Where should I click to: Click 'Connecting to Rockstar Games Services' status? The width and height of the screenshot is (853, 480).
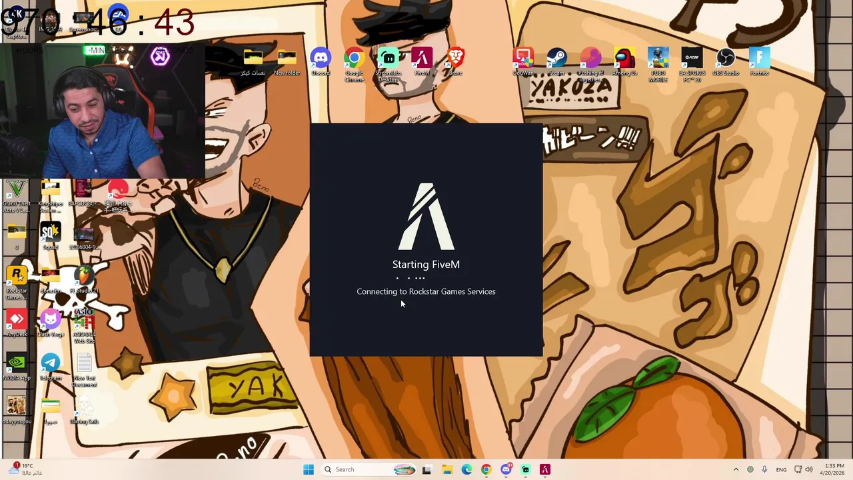point(426,291)
